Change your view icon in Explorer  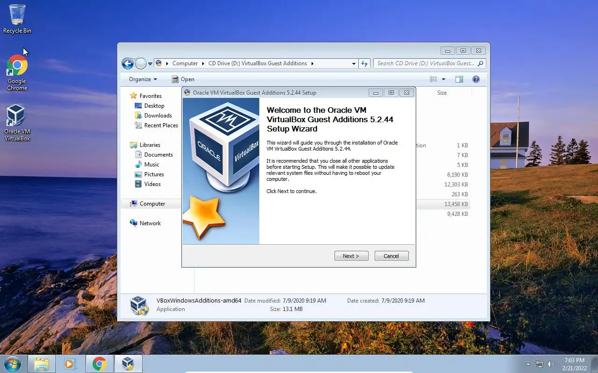(434, 79)
